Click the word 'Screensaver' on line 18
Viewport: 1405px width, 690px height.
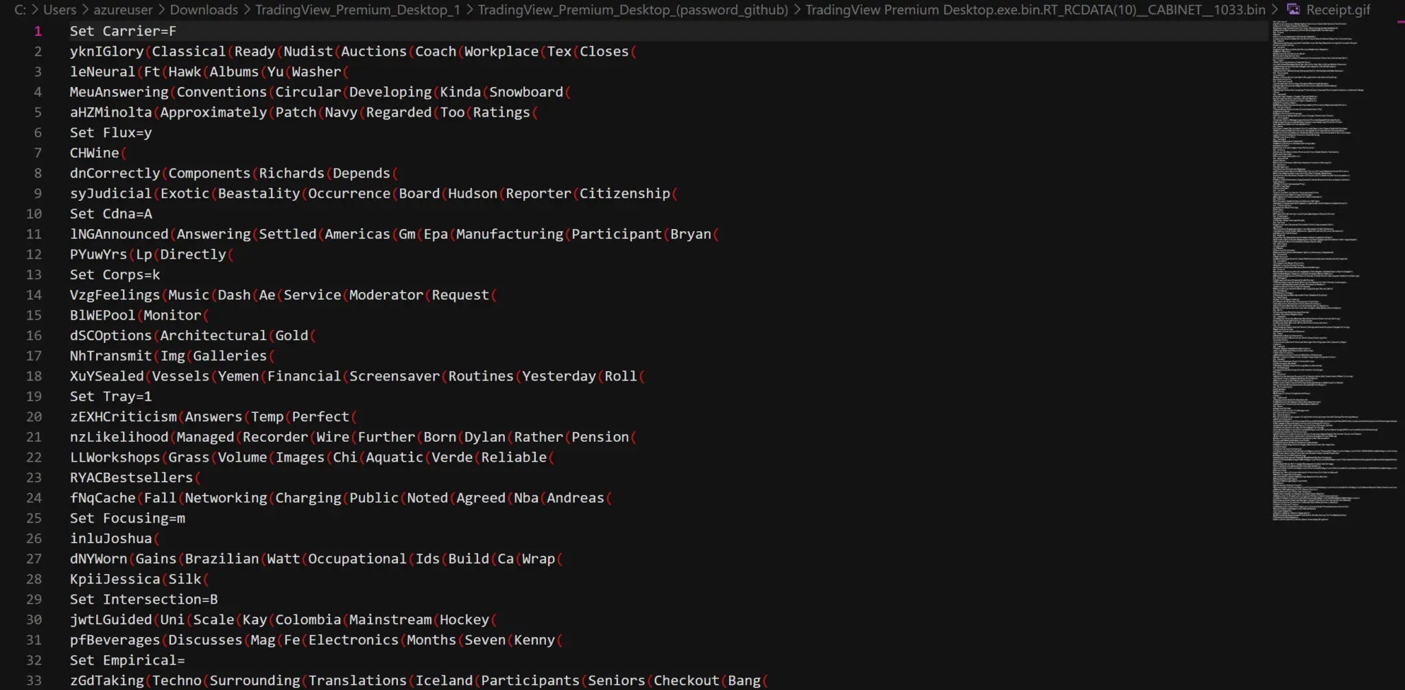tap(394, 376)
